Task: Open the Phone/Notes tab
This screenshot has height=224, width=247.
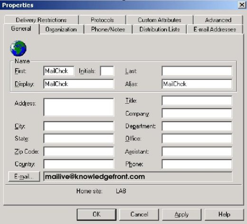Action: pos(108,29)
